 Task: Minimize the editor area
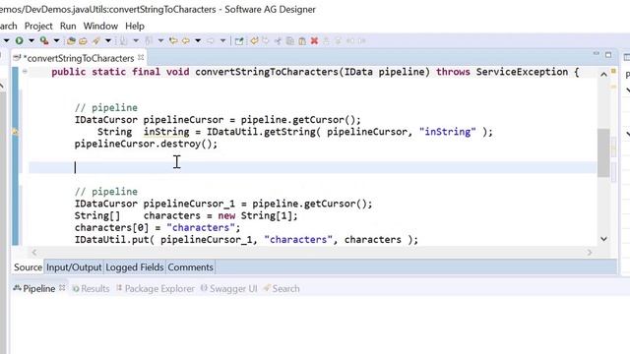coord(597,54)
